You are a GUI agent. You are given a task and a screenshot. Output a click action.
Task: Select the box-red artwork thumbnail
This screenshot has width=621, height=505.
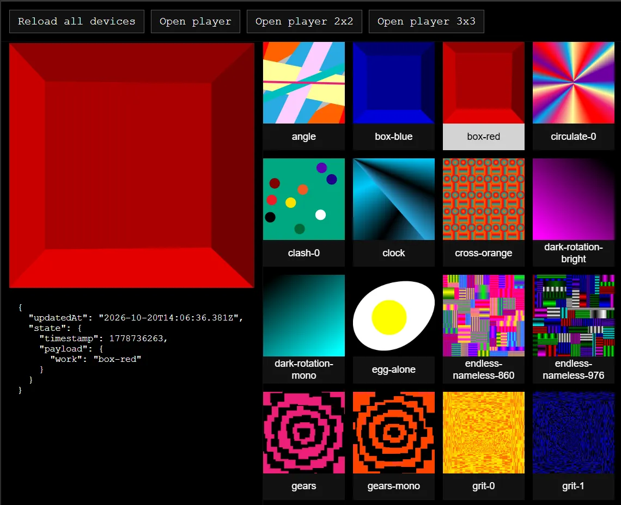(484, 83)
